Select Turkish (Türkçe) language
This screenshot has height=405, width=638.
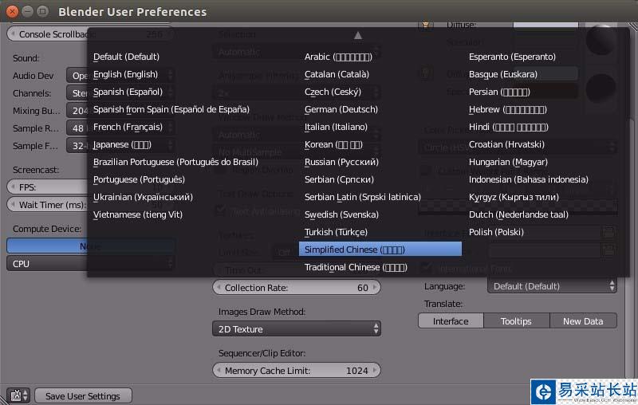tap(336, 232)
